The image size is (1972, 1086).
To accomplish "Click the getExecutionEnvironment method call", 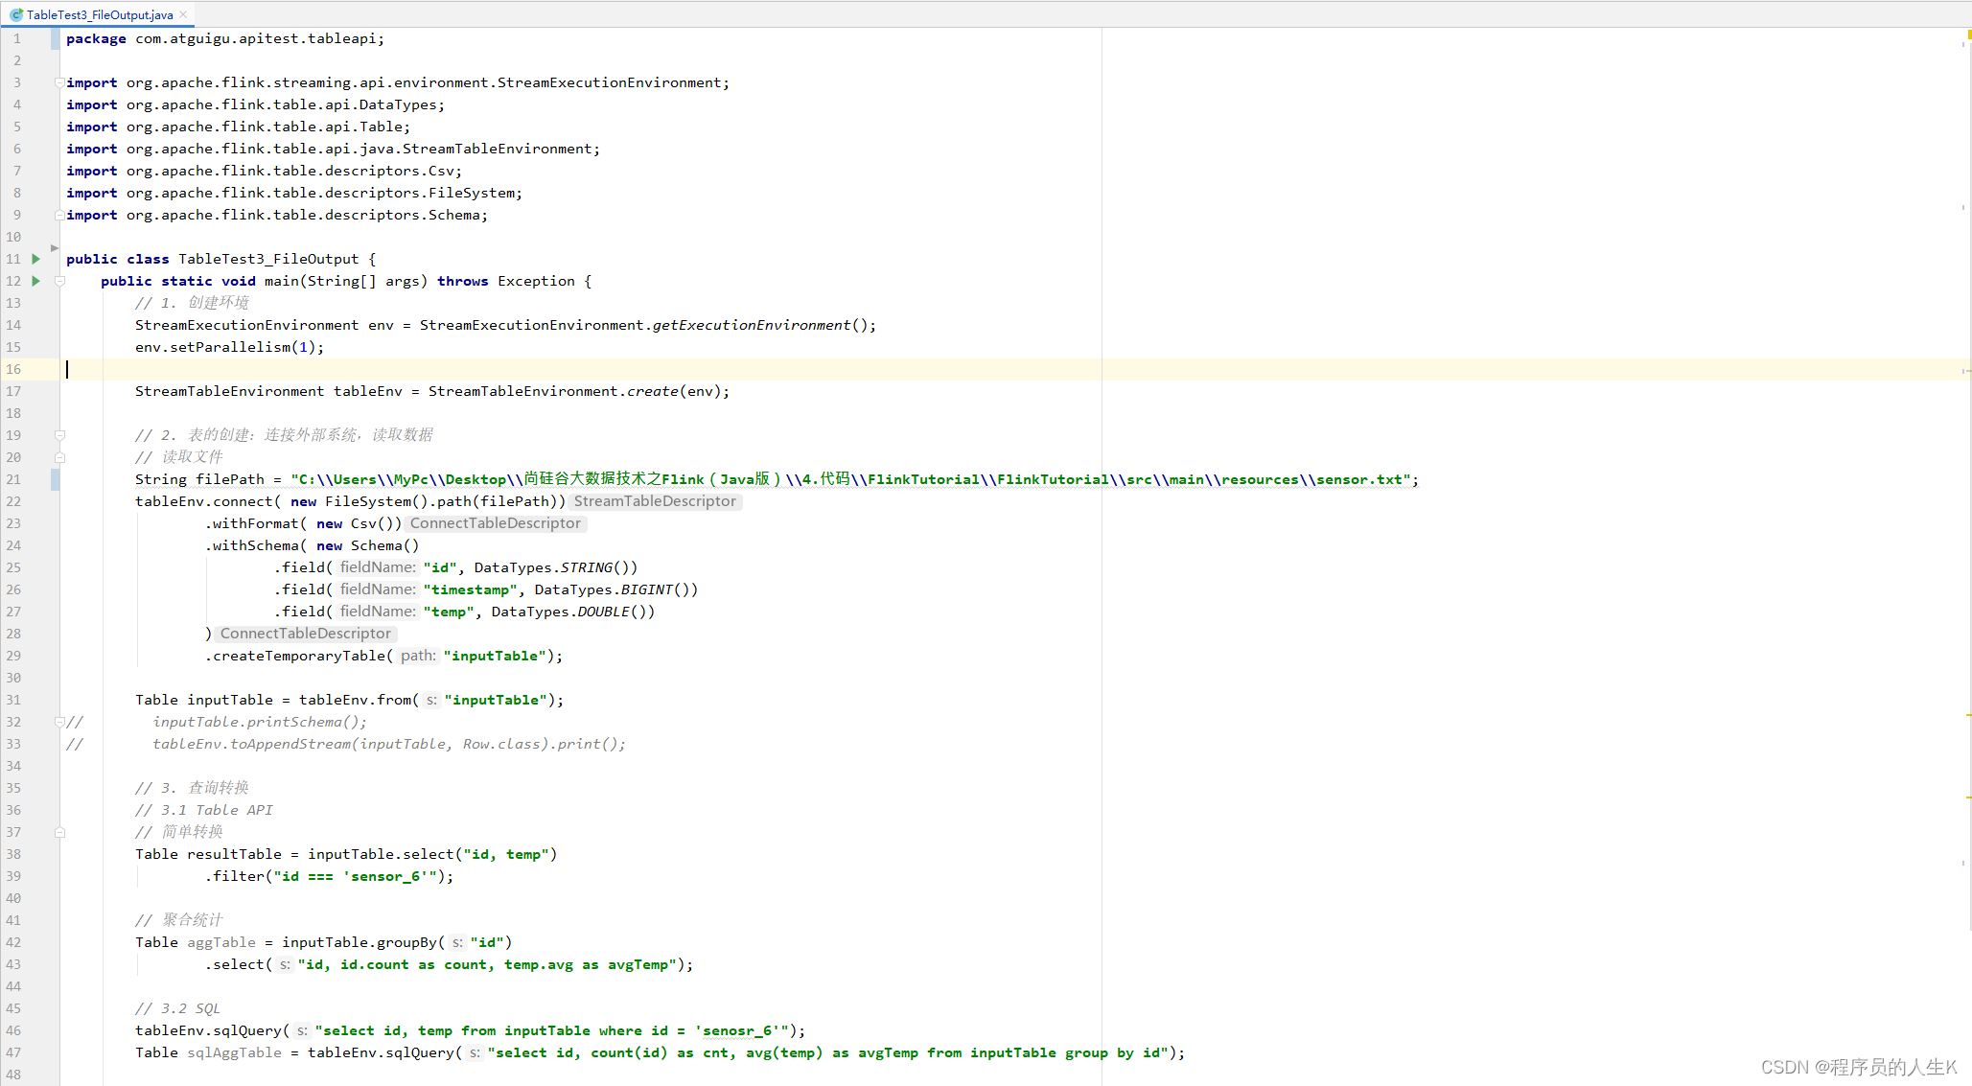I will [x=751, y=325].
